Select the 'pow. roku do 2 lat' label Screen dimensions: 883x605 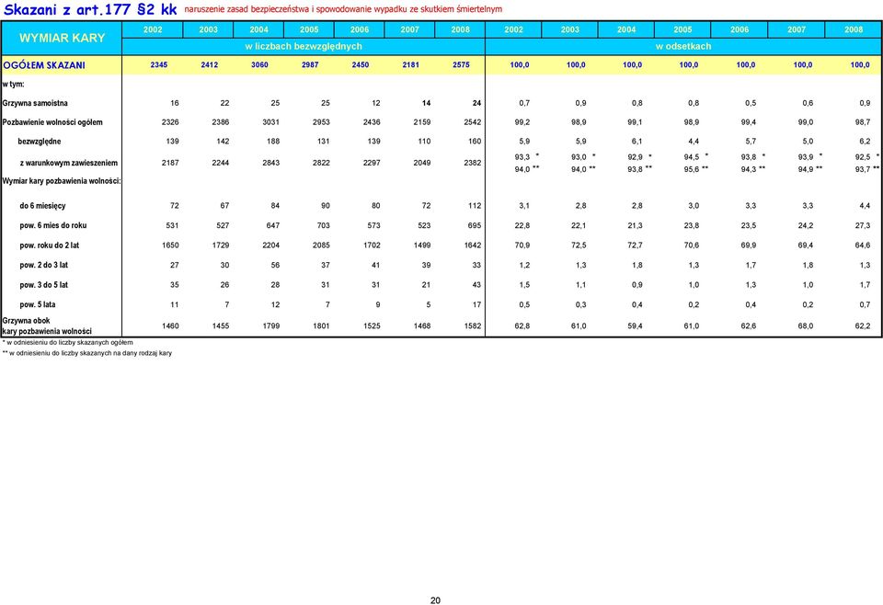[x=49, y=245]
